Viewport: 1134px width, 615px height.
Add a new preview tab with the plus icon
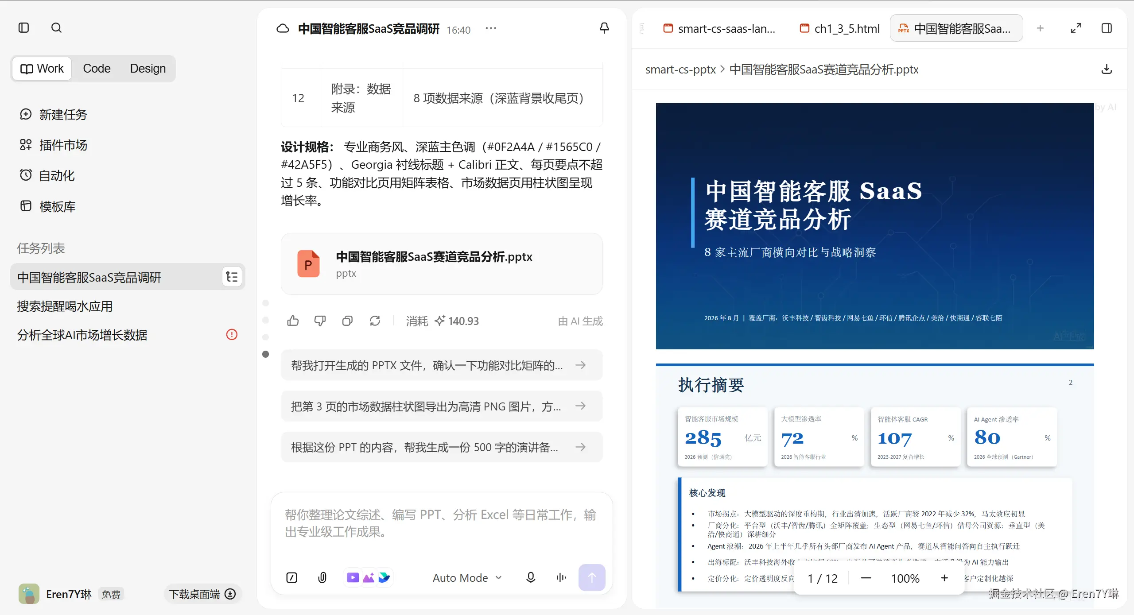coord(1040,28)
